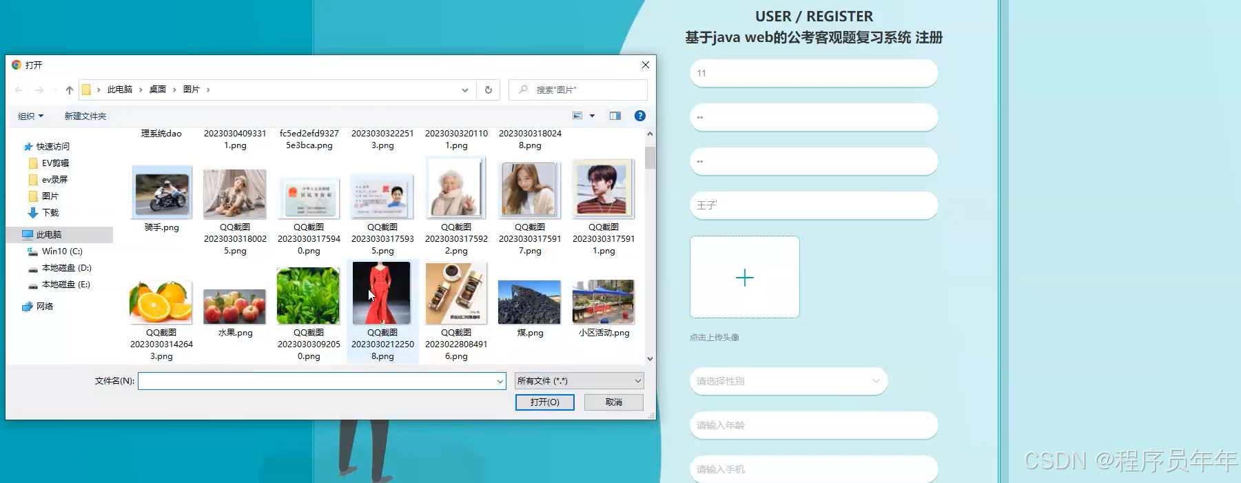Select the 水果.png apples thumbnail
The width and height of the screenshot is (1241, 483).
[x=235, y=306]
